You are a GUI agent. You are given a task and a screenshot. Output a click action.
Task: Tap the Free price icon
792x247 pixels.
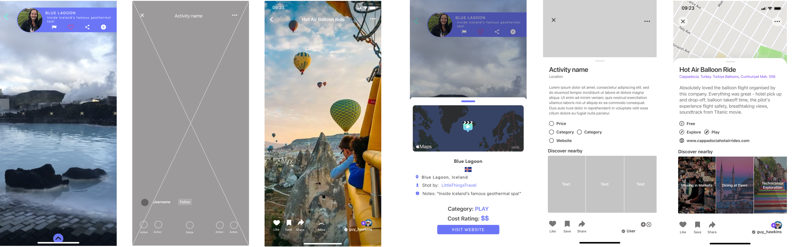(x=682, y=124)
